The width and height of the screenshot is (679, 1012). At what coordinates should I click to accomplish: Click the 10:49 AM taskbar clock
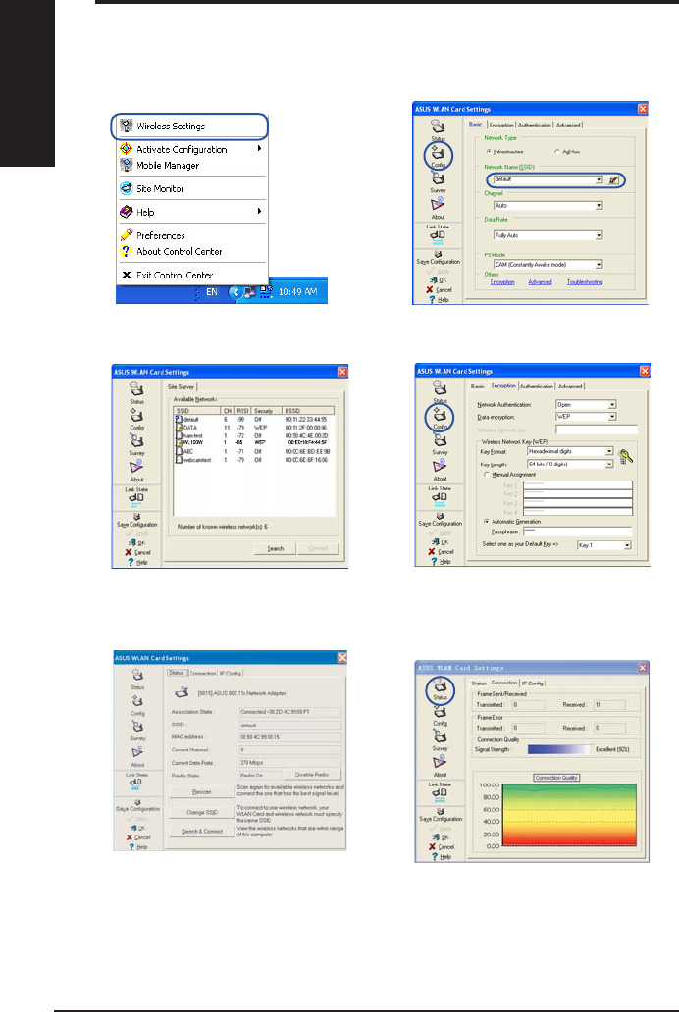[x=298, y=292]
